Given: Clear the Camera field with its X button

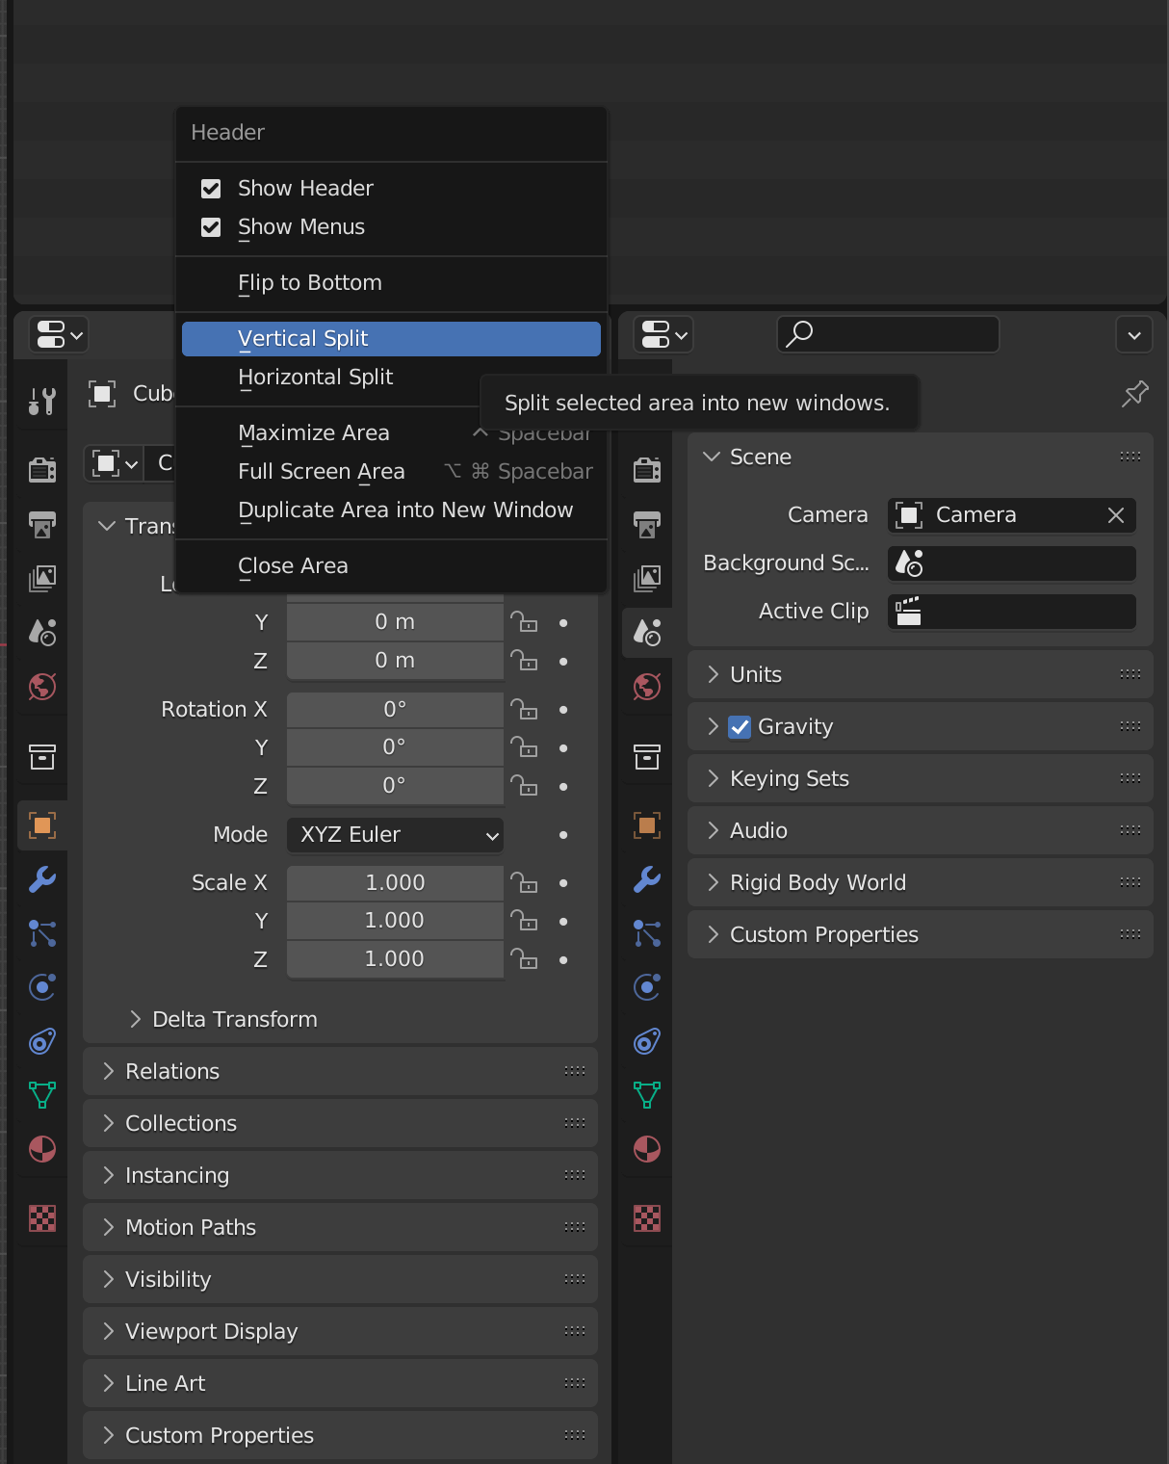Looking at the screenshot, I should 1116,515.
